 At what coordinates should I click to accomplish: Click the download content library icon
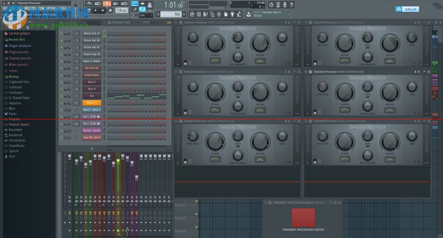pos(249,14)
